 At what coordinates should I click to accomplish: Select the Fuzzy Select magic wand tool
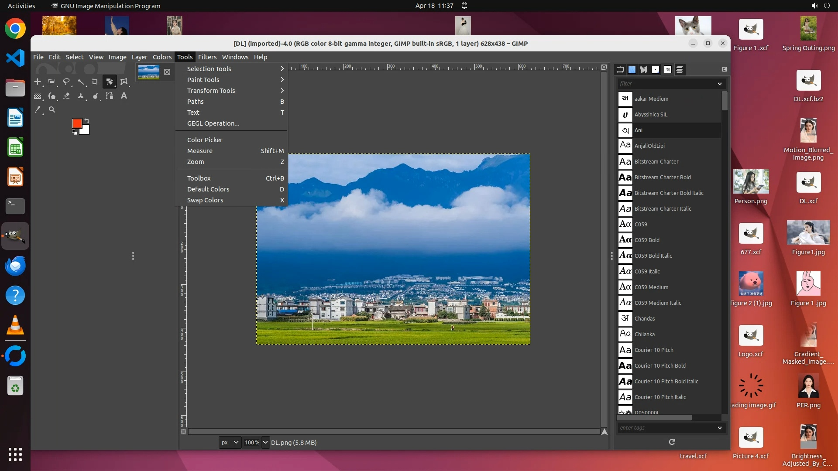coord(81,82)
